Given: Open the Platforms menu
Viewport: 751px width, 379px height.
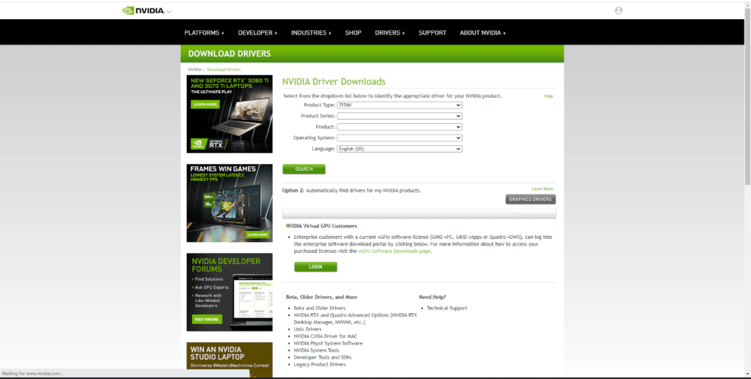Looking at the screenshot, I should click(204, 32).
